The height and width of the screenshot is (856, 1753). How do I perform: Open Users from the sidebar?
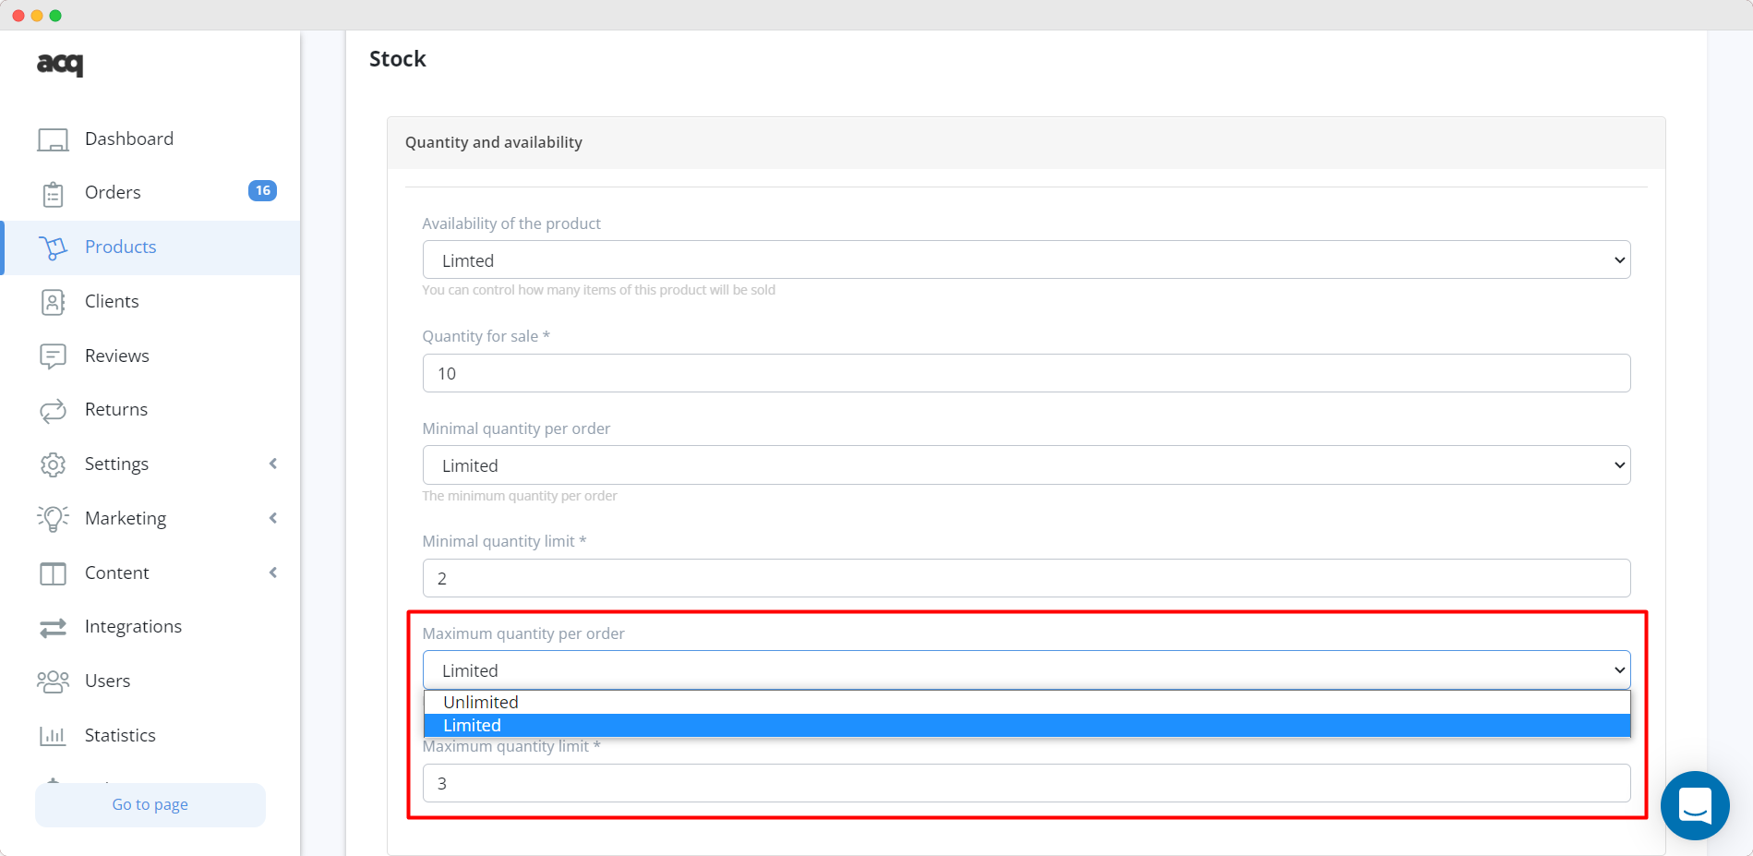tap(107, 681)
